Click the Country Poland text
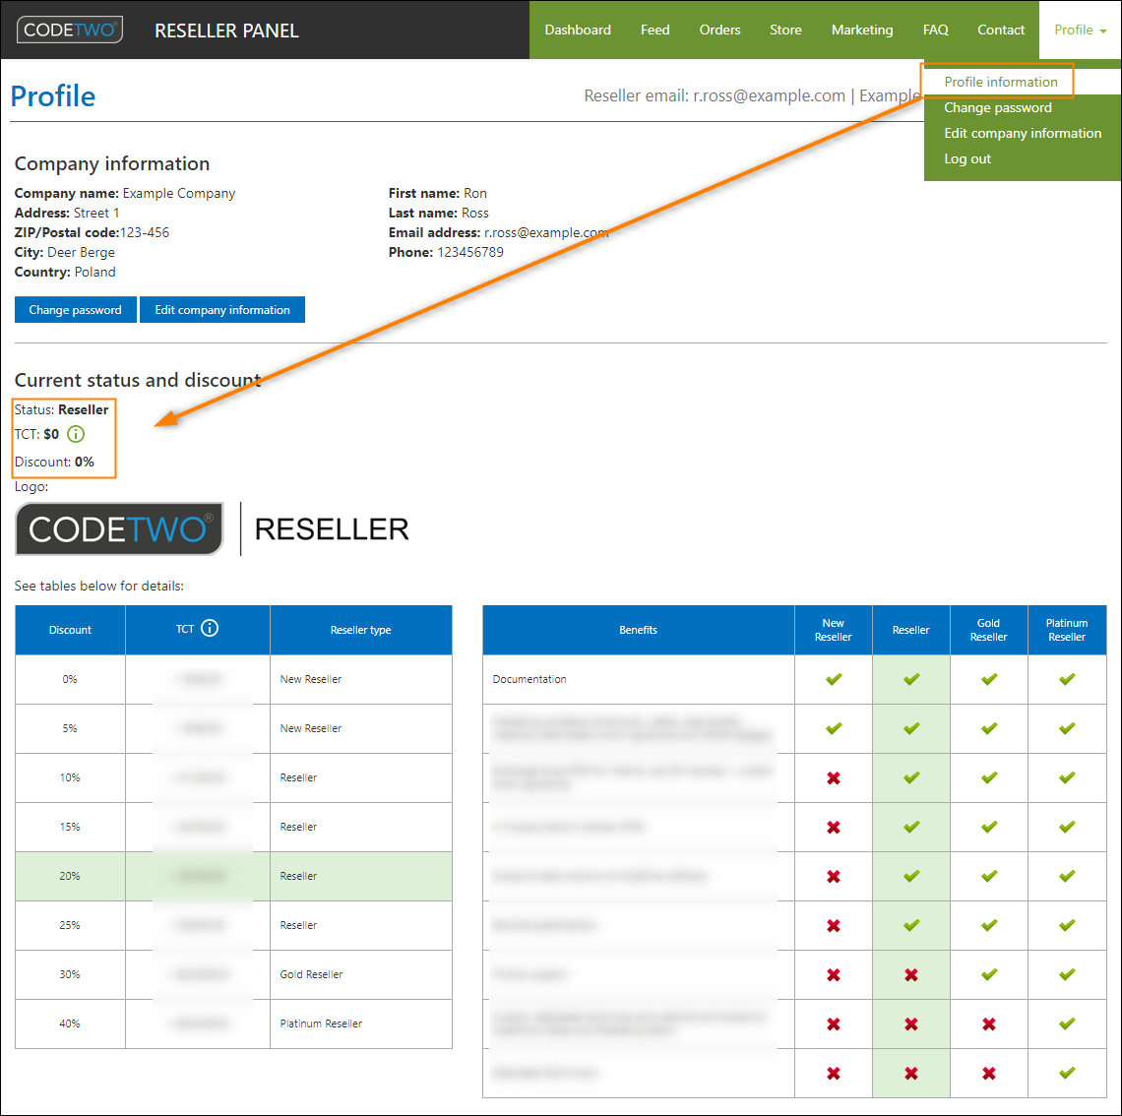Screen dimensions: 1122x1116 coord(65,272)
